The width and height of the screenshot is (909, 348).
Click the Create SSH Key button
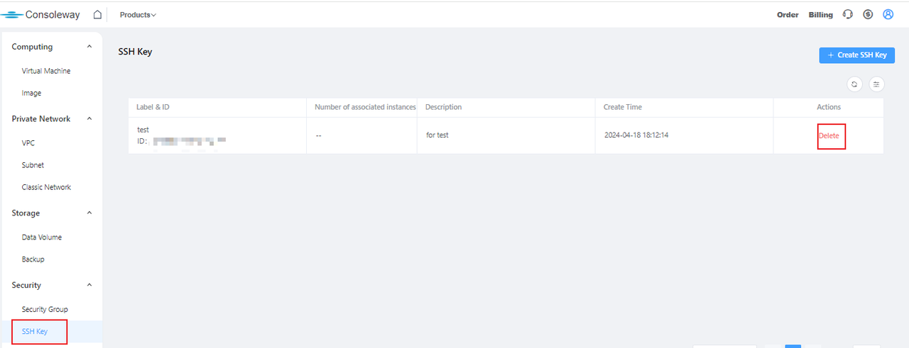[856, 55]
